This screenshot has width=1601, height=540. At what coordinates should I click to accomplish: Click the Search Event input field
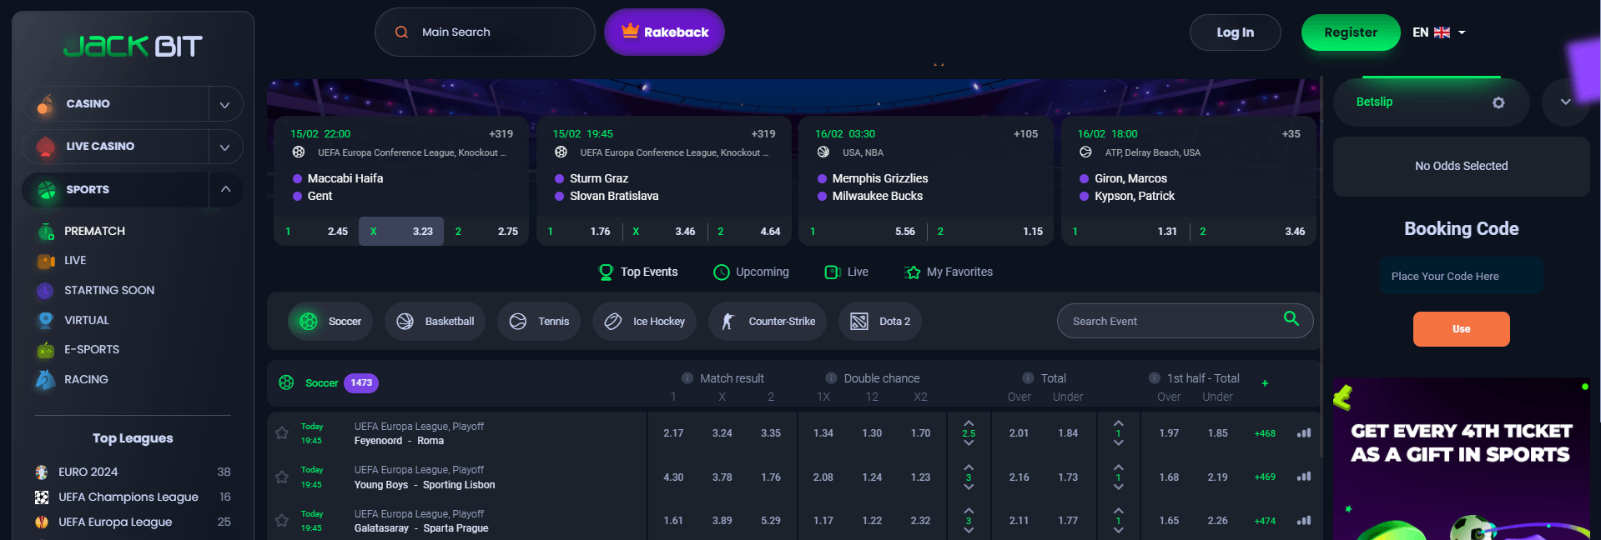1186,322
